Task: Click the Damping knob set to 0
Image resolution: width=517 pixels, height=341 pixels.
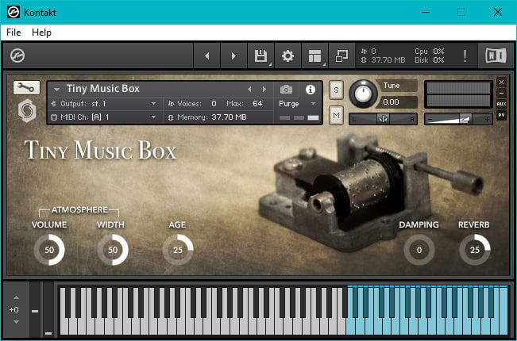Action: 419,250
